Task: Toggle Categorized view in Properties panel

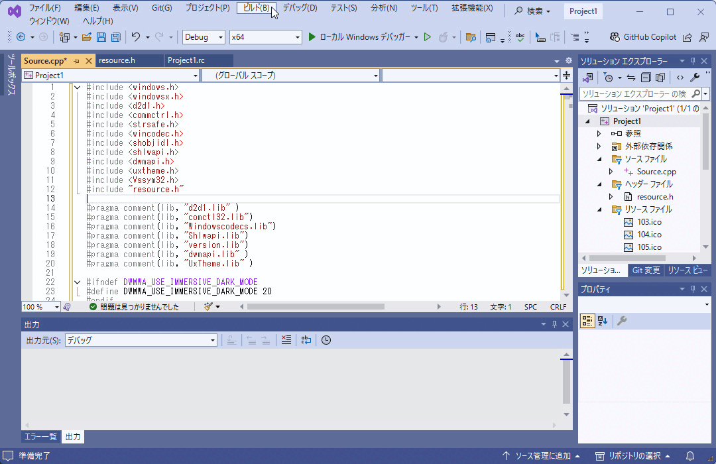Action: [587, 321]
